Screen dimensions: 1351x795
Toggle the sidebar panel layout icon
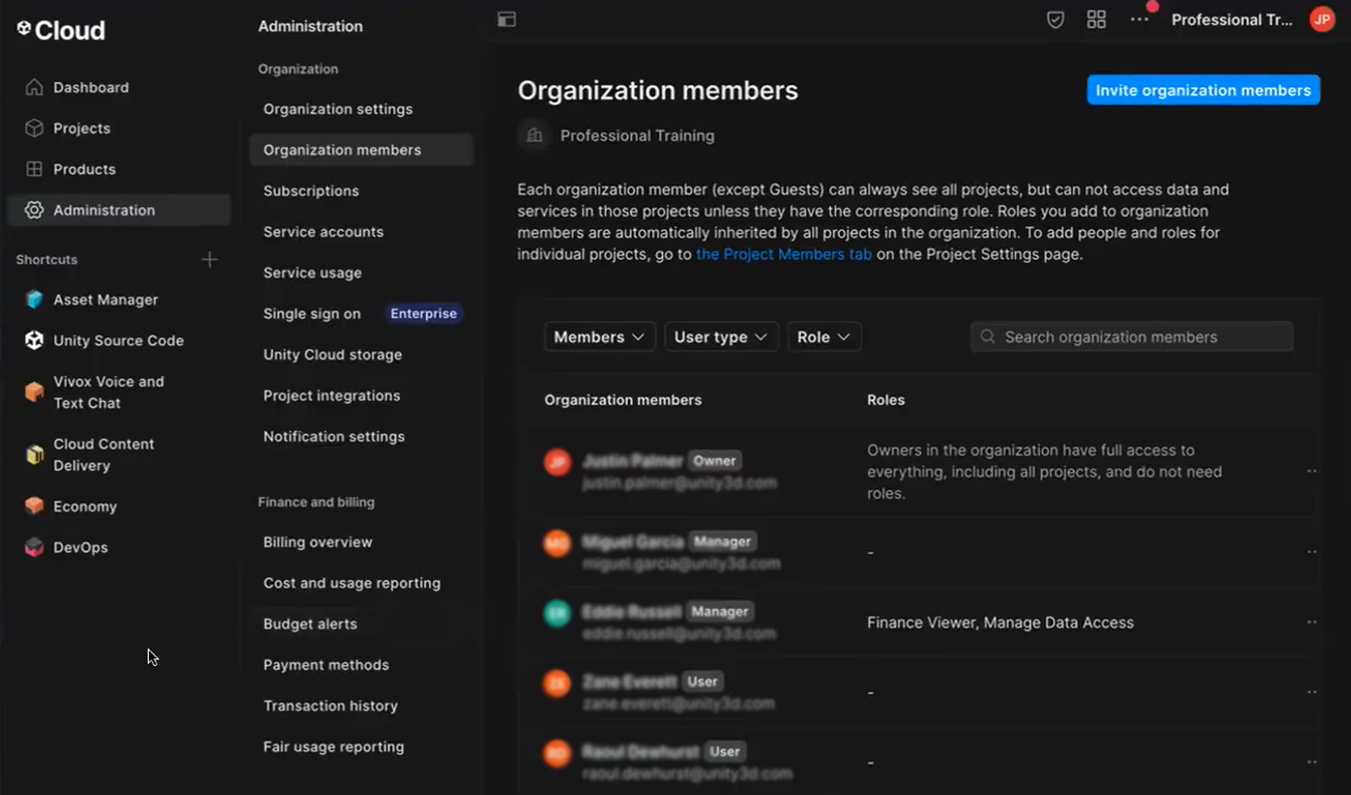pyautogui.click(x=506, y=19)
